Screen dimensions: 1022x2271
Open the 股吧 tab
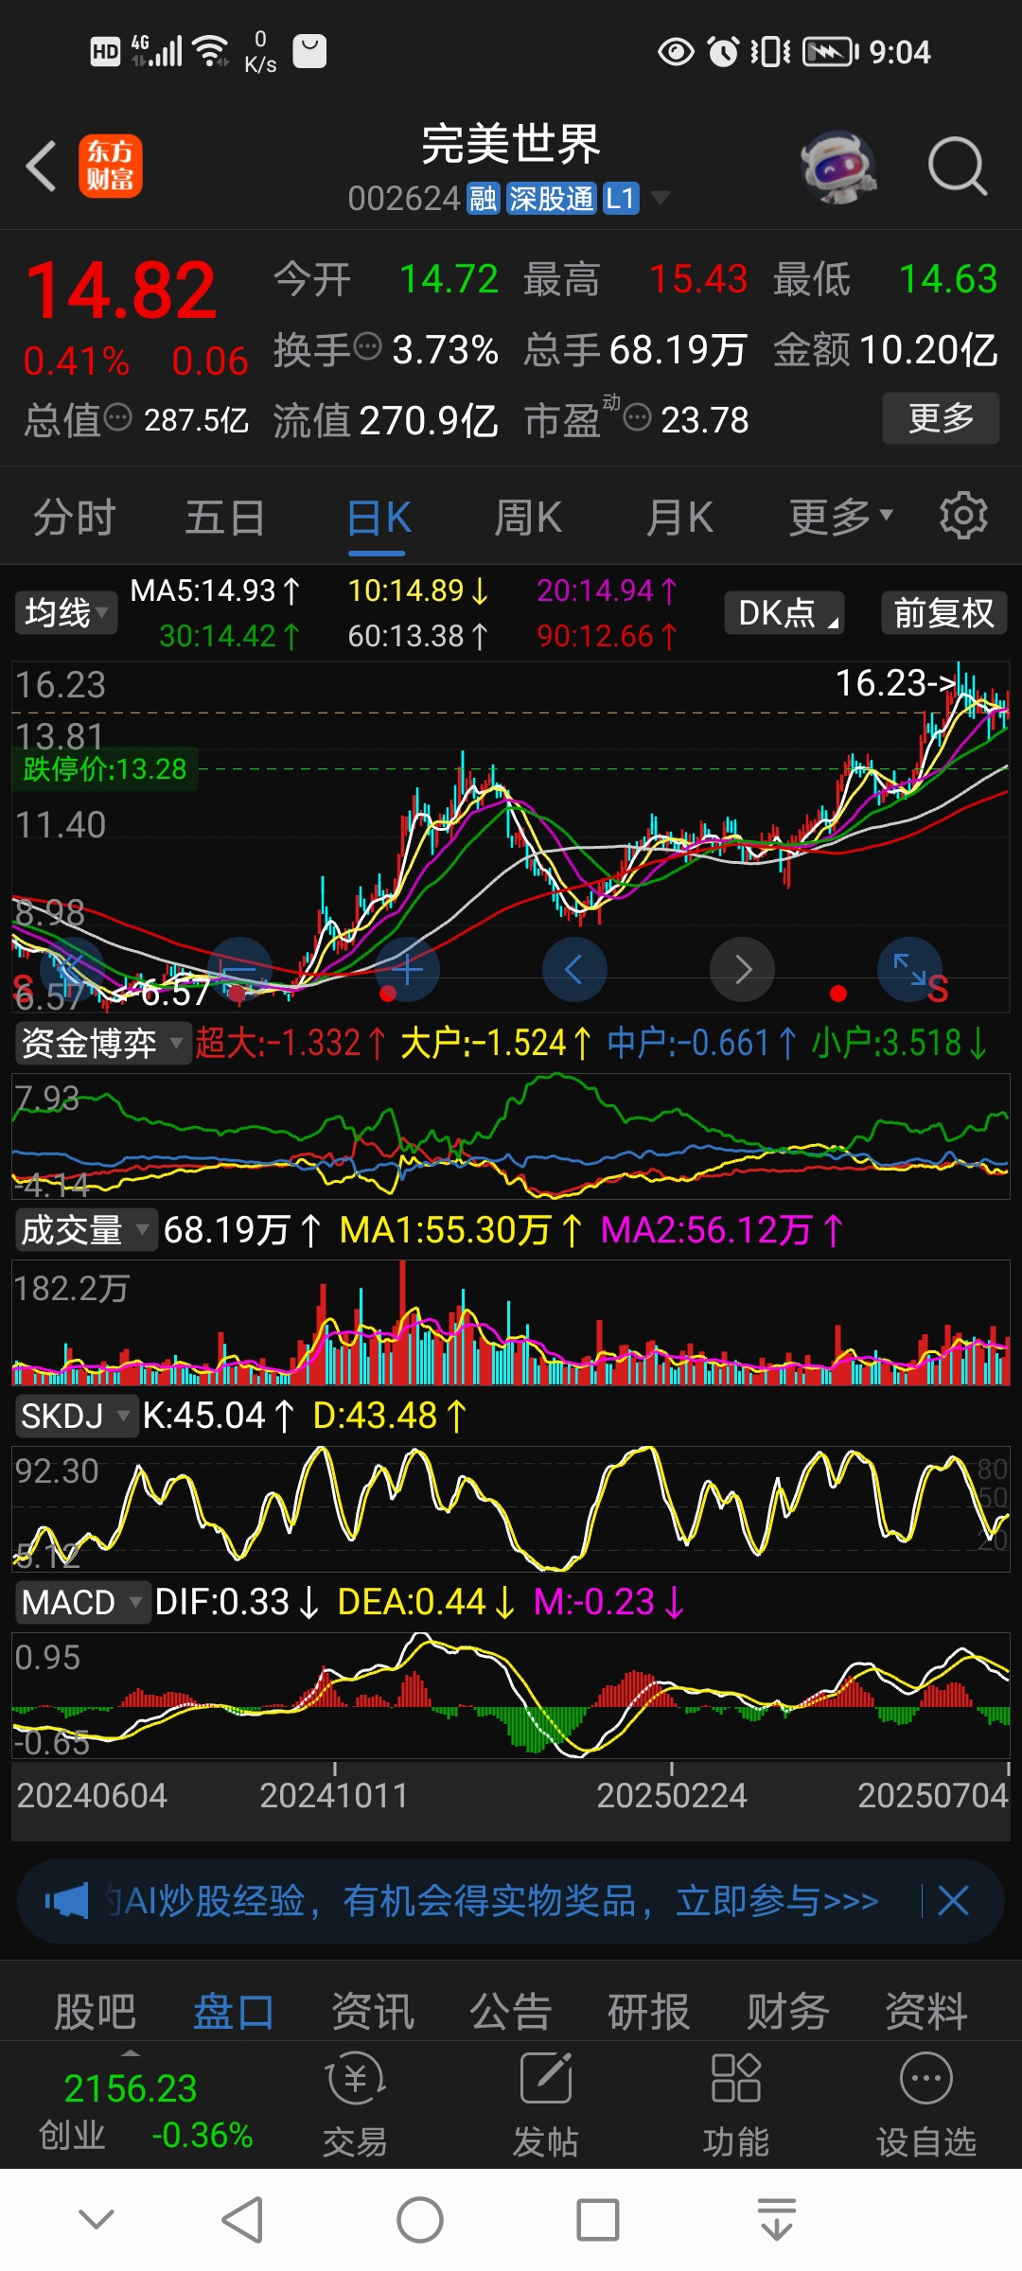point(95,2010)
